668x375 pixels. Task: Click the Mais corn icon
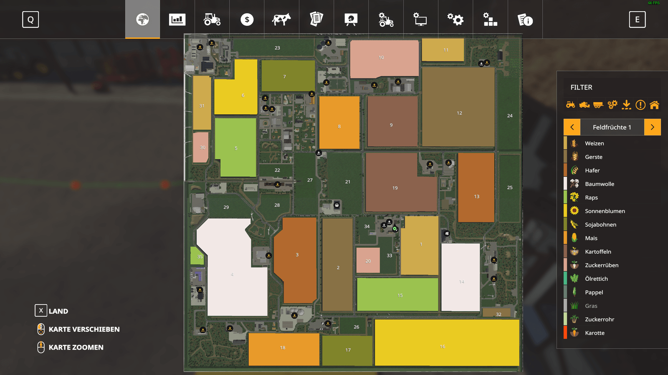[x=574, y=238]
